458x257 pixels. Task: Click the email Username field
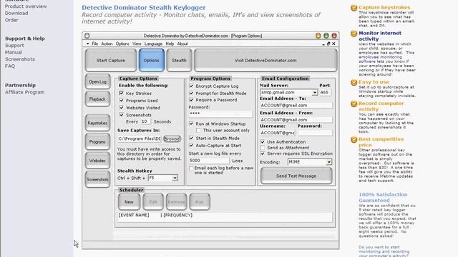[277, 133]
